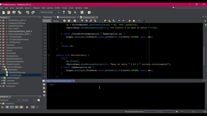Viewport: 207px width, 116px height.
Task: Click the Profile Project globe icon
Action: click(x=89, y=12)
